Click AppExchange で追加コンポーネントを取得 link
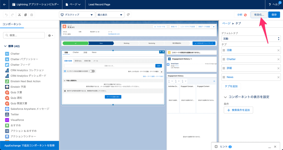Image resolution: width=283 pixels, height=150 pixels. pyautogui.click(x=29, y=146)
